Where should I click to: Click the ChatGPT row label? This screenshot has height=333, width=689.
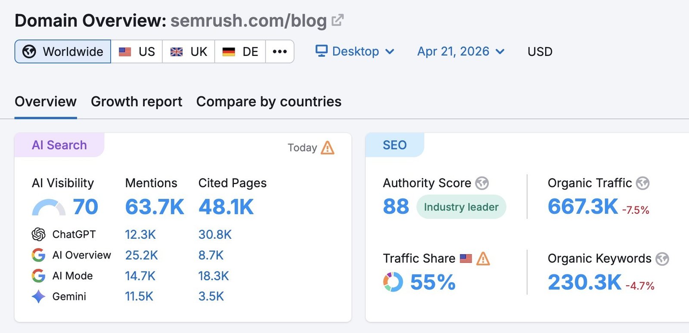[74, 234]
